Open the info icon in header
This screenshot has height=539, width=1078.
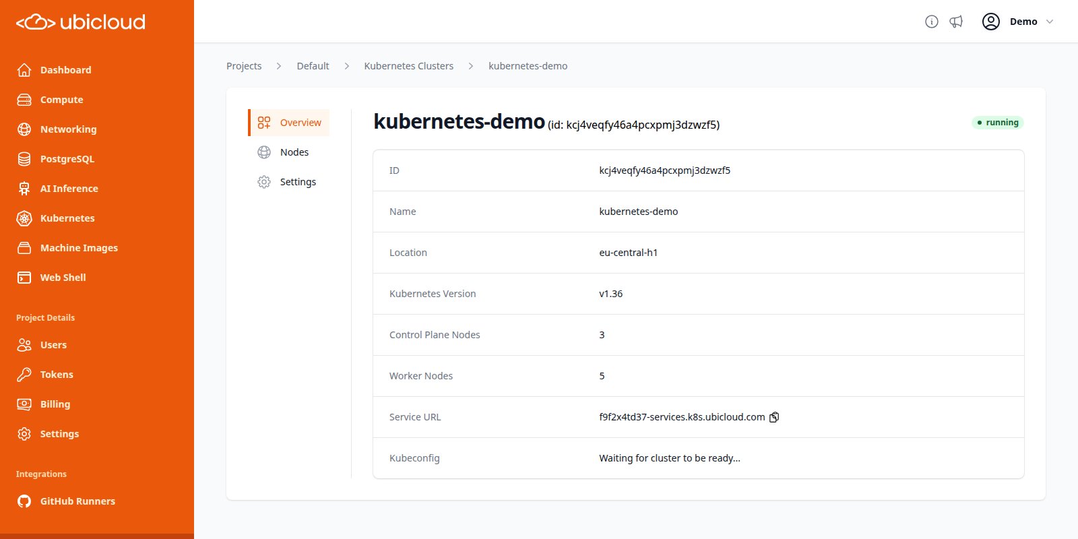[932, 22]
